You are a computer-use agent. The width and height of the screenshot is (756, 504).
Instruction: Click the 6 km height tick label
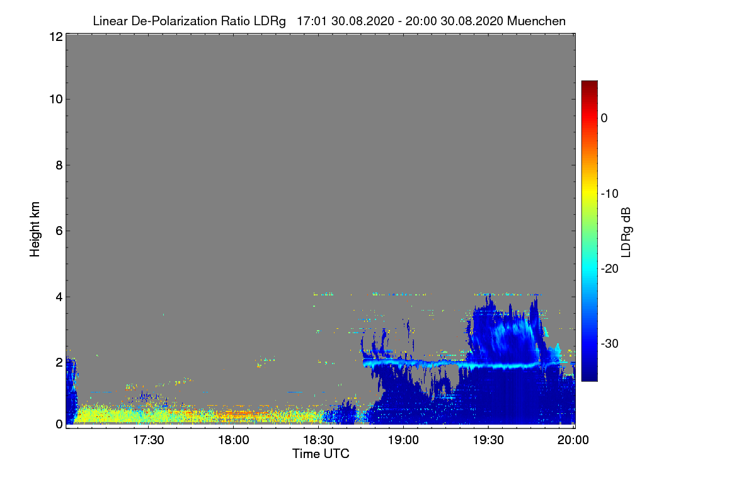point(59,231)
